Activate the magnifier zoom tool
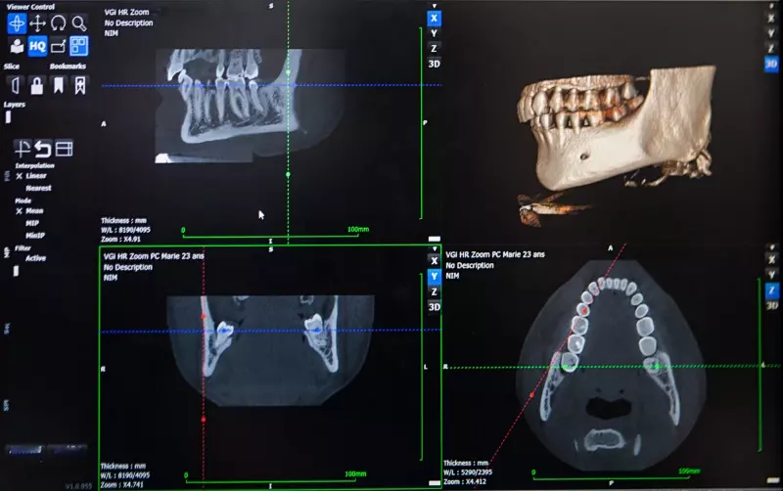783x491 pixels. point(79,23)
